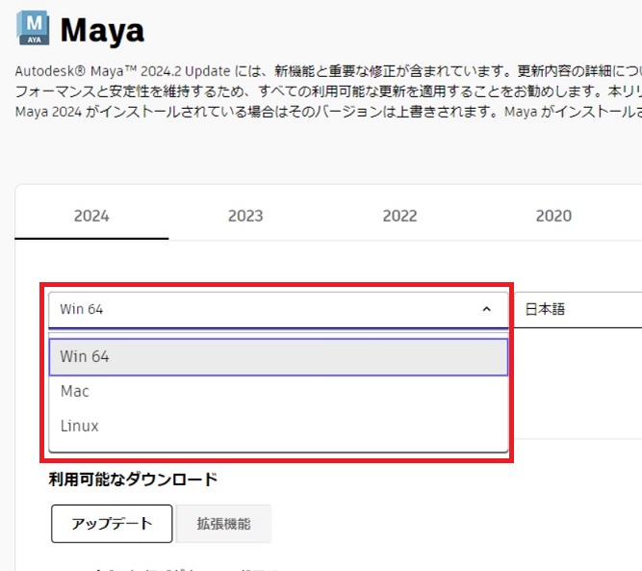The height and width of the screenshot is (571, 642).
Task: Open the 日本語 language dropdown
Action: coord(578,309)
